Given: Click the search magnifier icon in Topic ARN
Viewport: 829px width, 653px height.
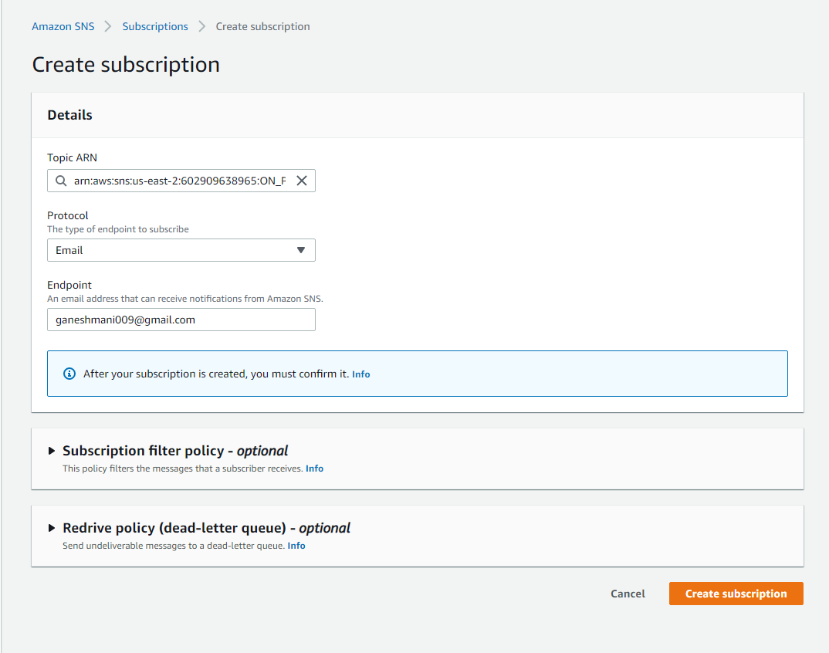Looking at the screenshot, I should tap(61, 181).
